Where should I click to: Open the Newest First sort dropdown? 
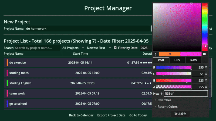point(97,48)
